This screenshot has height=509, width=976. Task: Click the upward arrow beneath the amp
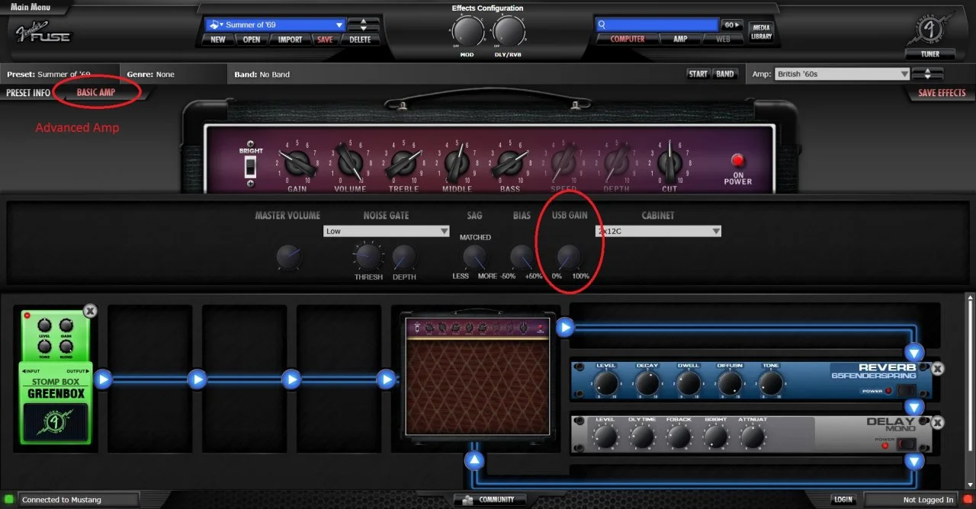click(x=474, y=459)
